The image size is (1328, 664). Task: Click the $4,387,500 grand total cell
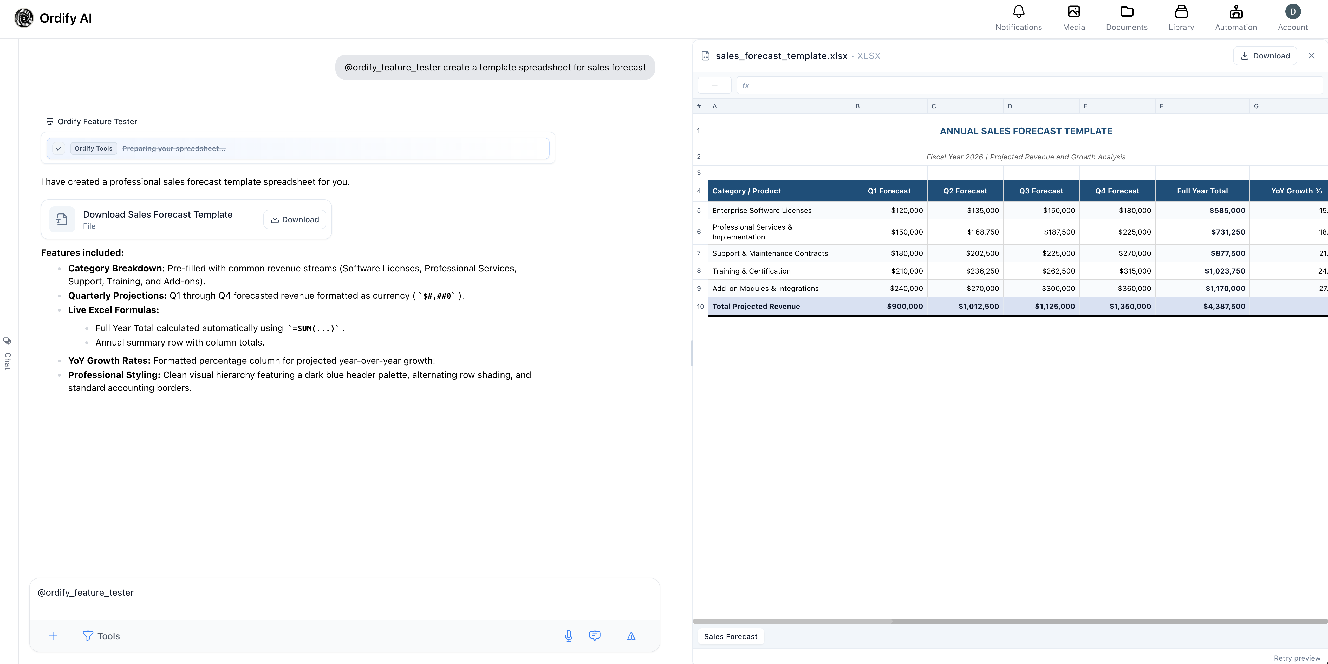point(1202,306)
